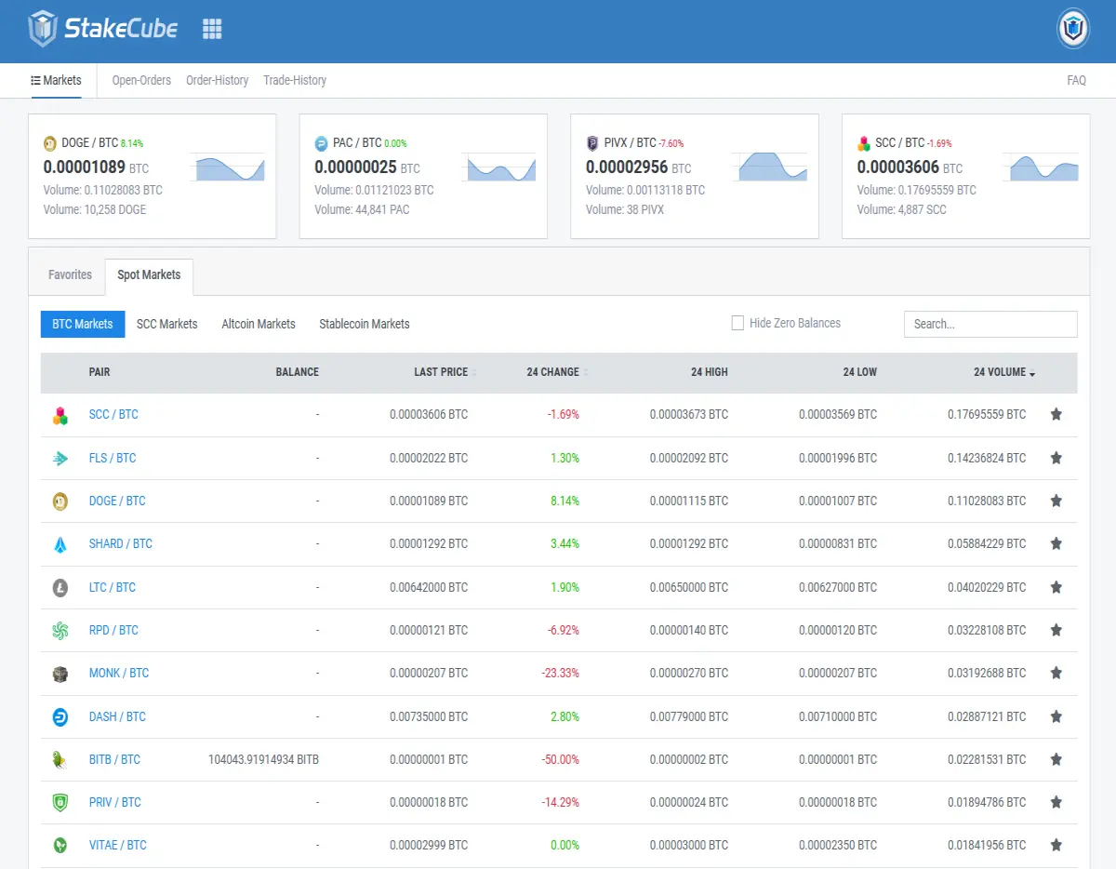Click the market Search field
This screenshot has height=869, width=1116.
[x=990, y=324]
